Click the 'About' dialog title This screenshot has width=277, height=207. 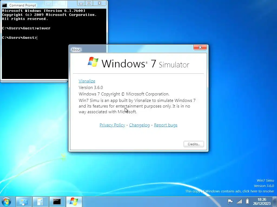pyautogui.click(x=76, y=50)
